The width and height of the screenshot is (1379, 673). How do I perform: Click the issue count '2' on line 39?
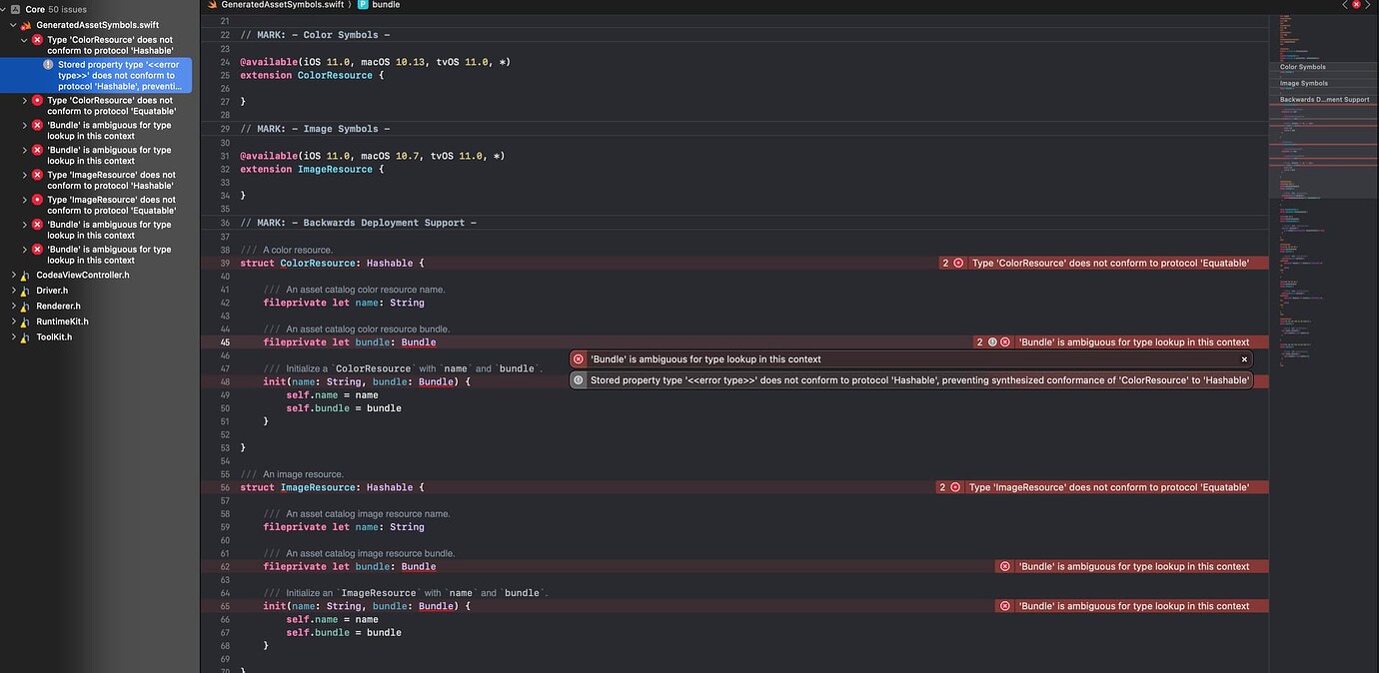coord(945,263)
